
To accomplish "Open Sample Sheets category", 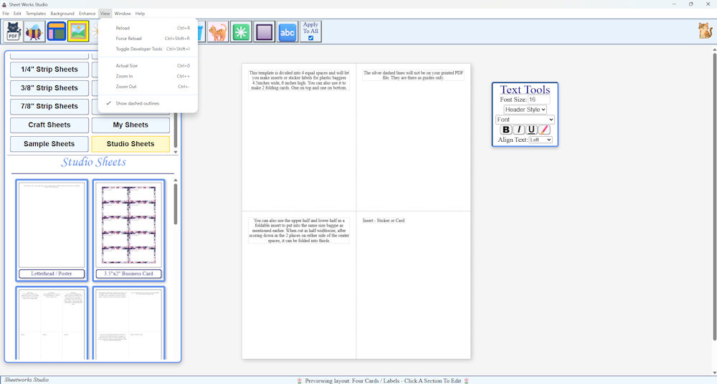I will (49, 143).
